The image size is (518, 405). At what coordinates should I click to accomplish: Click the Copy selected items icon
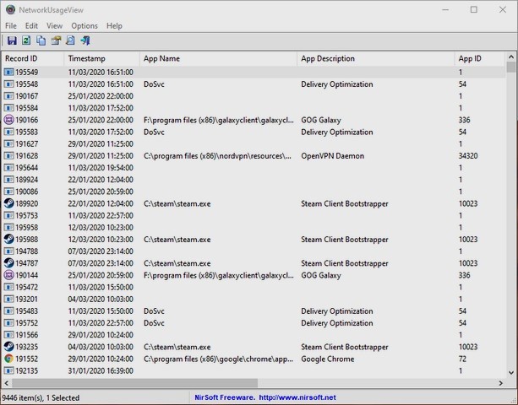[x=41, y=40]
